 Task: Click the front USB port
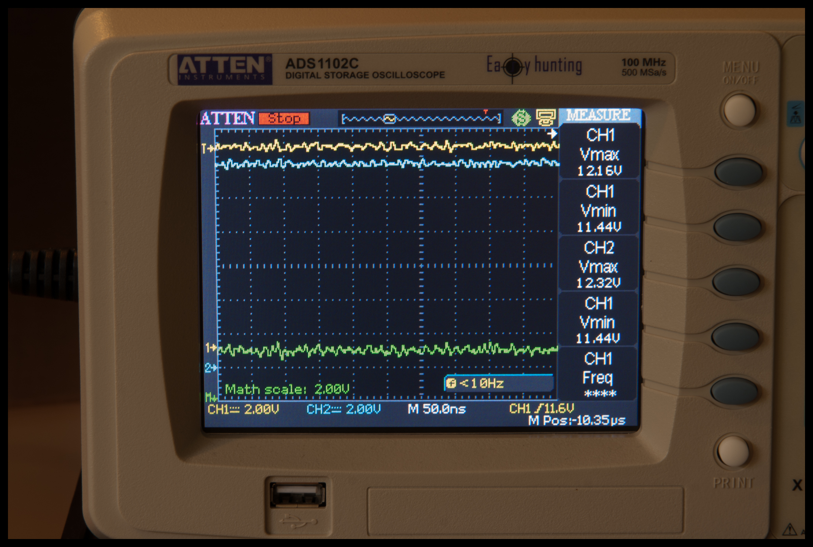pyautogui.click(x=298, y=495)
